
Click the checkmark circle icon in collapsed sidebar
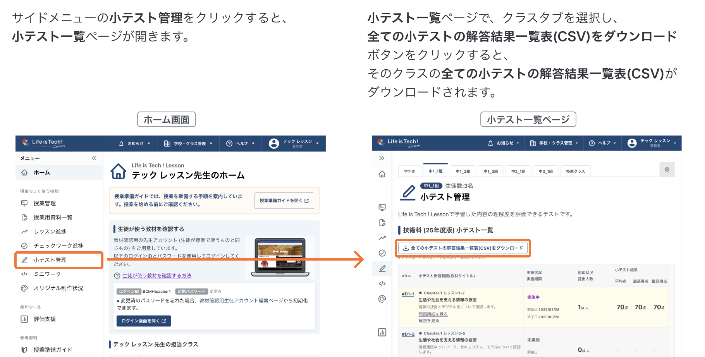tap(382, 253)
